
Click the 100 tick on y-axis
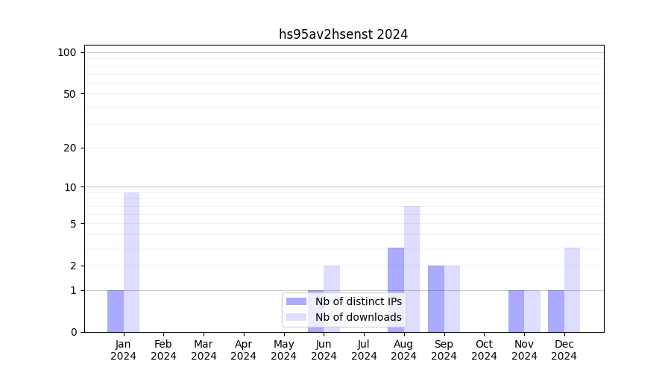67,52
